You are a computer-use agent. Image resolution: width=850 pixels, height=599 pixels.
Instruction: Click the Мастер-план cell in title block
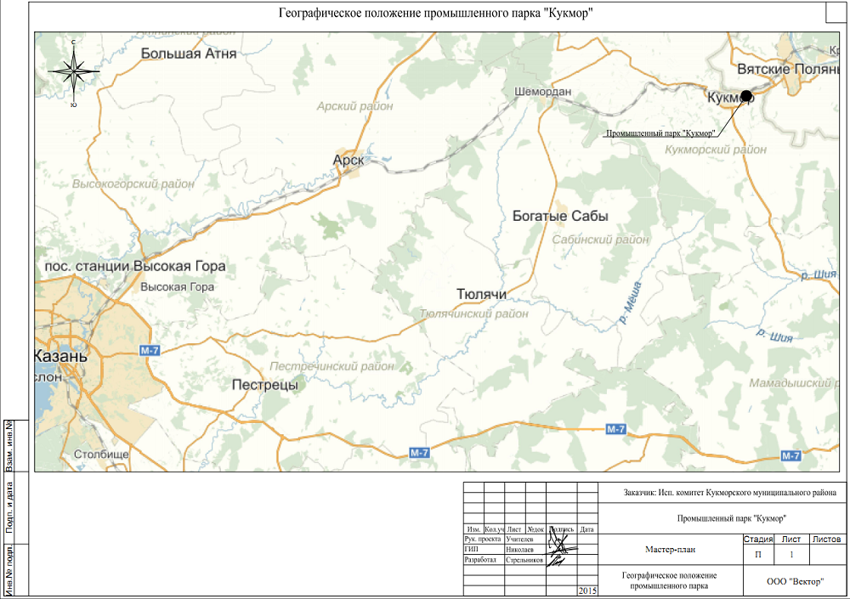670,549
